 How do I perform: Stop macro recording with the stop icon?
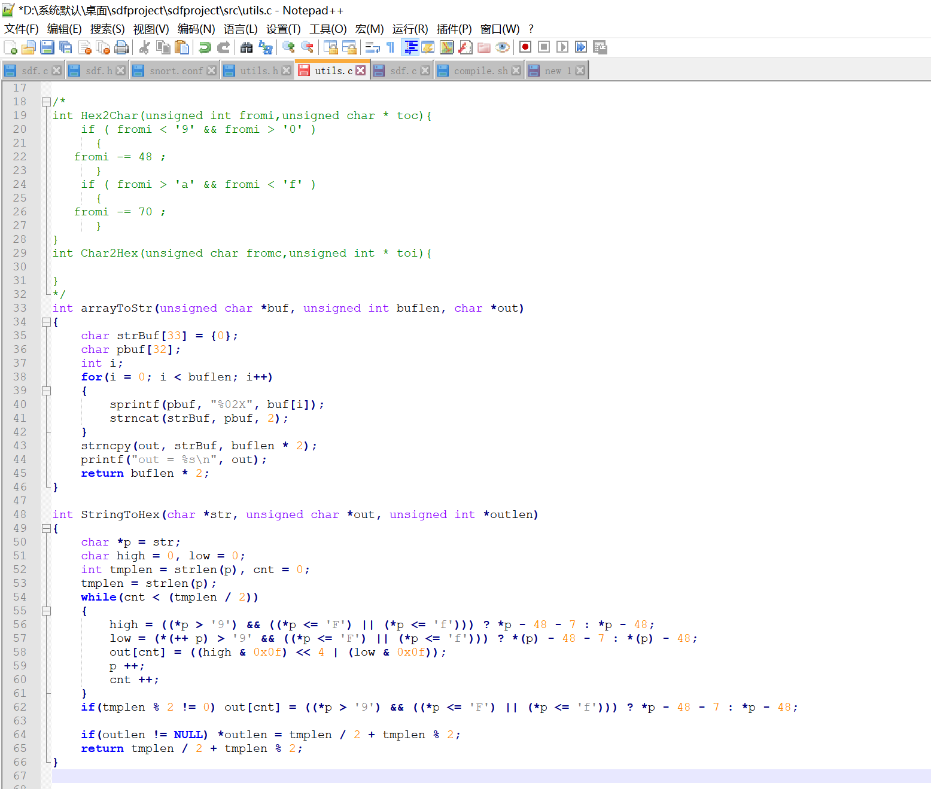(x=544, y=47)
